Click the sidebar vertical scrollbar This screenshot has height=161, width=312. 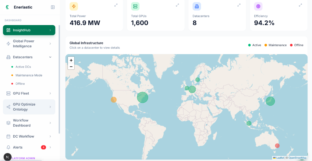point(59,79)
